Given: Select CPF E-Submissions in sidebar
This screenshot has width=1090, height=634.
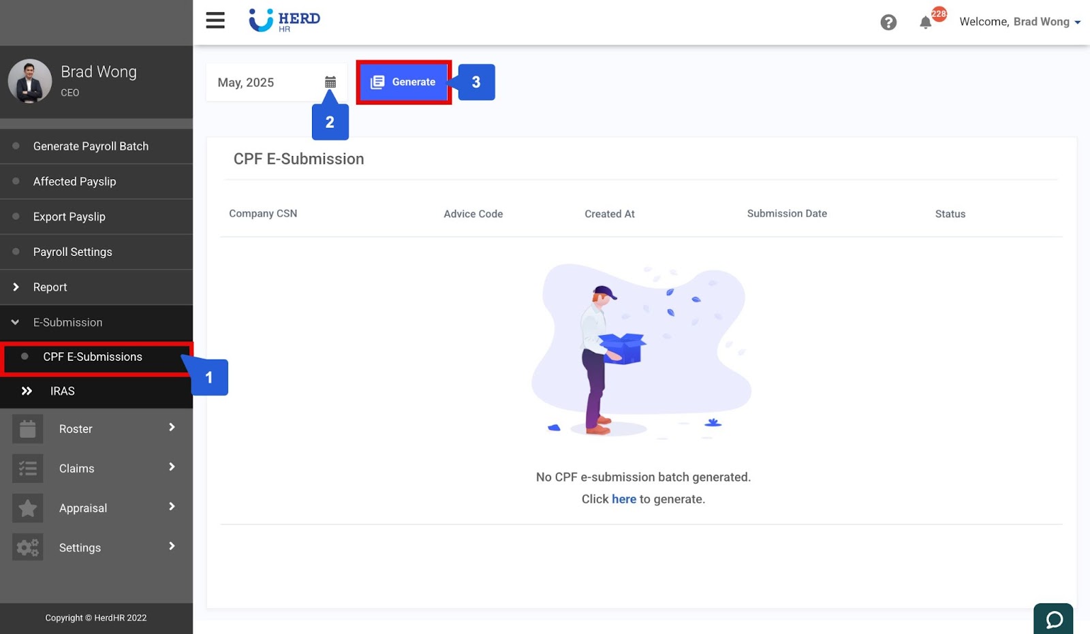Looking at the screenshot, I should point(93,357).
